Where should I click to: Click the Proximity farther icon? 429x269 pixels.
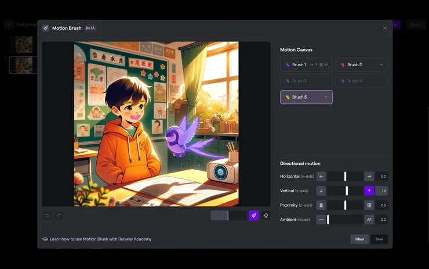pyautogui.click(x=321, y=205)
